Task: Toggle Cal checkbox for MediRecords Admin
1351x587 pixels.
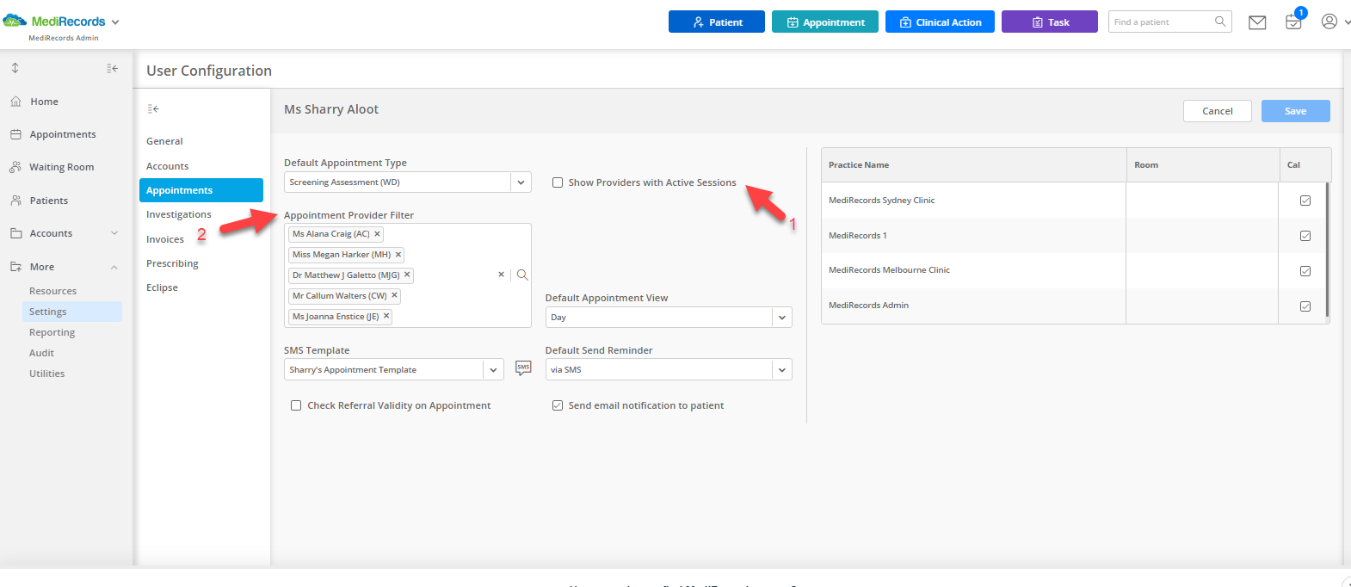Action: point(1305,306)
